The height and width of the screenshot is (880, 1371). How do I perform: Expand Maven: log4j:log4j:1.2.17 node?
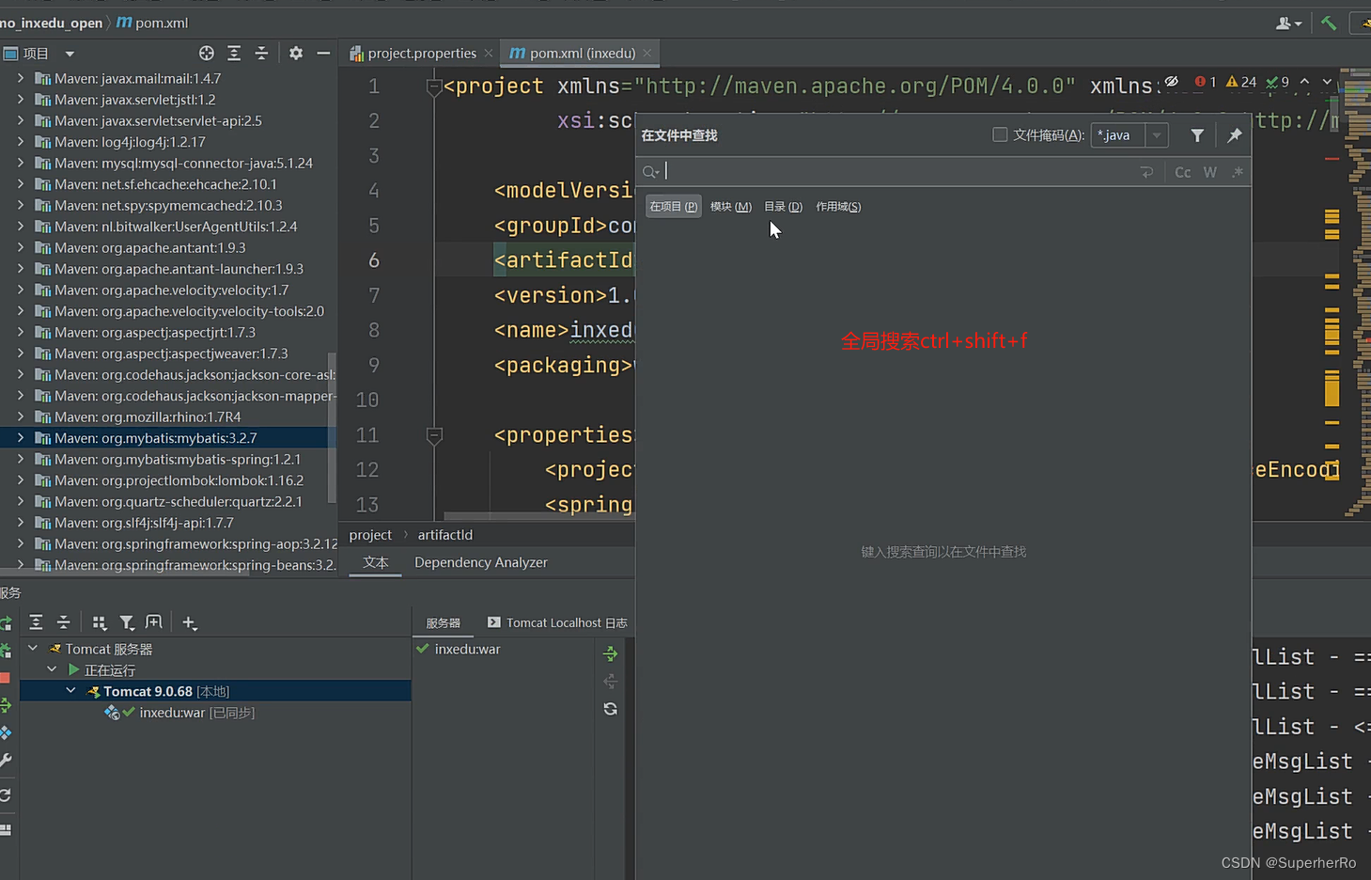[x=21, y=142]
